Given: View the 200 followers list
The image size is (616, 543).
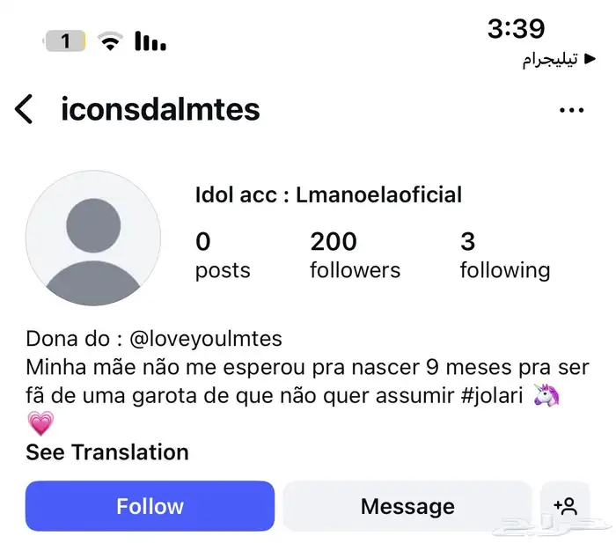Looking at the screenshot, I should coord(354,254).
